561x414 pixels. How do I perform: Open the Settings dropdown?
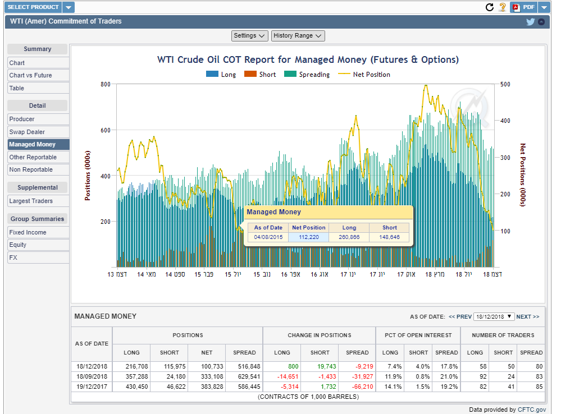250,36
